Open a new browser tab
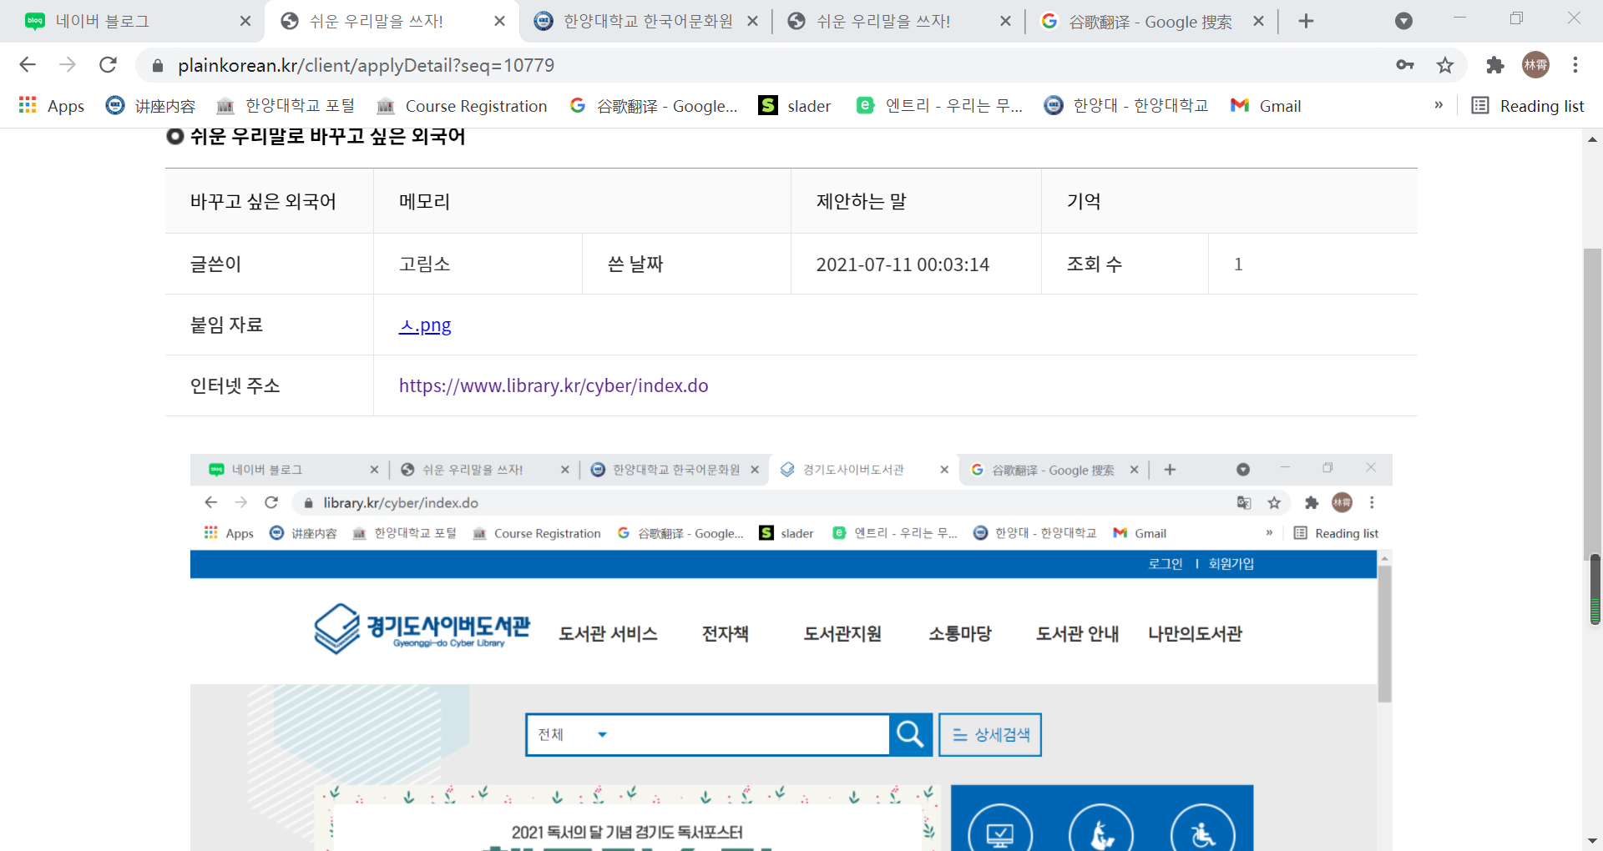 coord(1307,22)
